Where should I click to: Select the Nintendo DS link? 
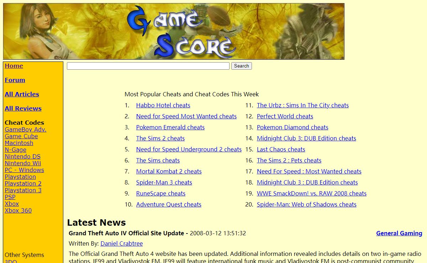pos(22,156)
